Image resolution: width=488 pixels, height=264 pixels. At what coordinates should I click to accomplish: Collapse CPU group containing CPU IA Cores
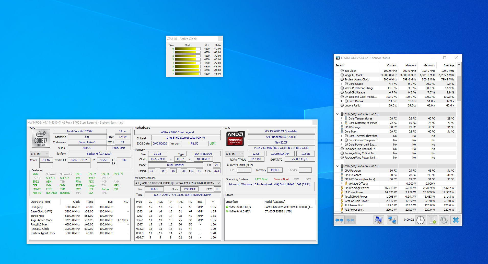pyautogui.click(x=338, y=166)
